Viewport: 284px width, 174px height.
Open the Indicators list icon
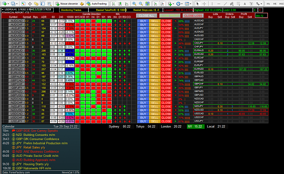click(x=170, y=4)
